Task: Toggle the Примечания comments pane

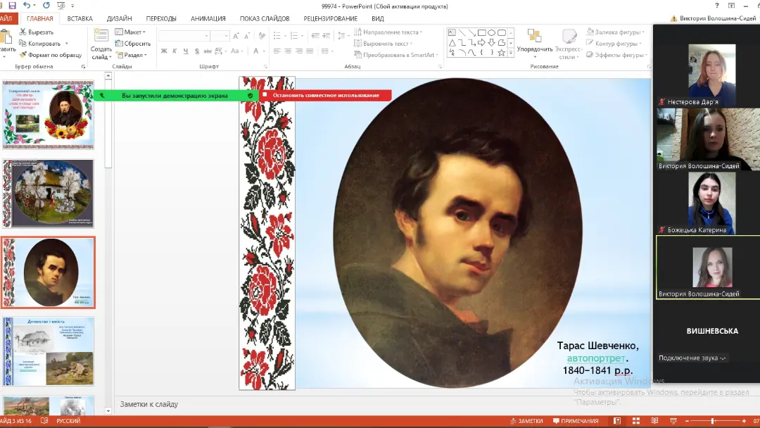Action: 575,421
